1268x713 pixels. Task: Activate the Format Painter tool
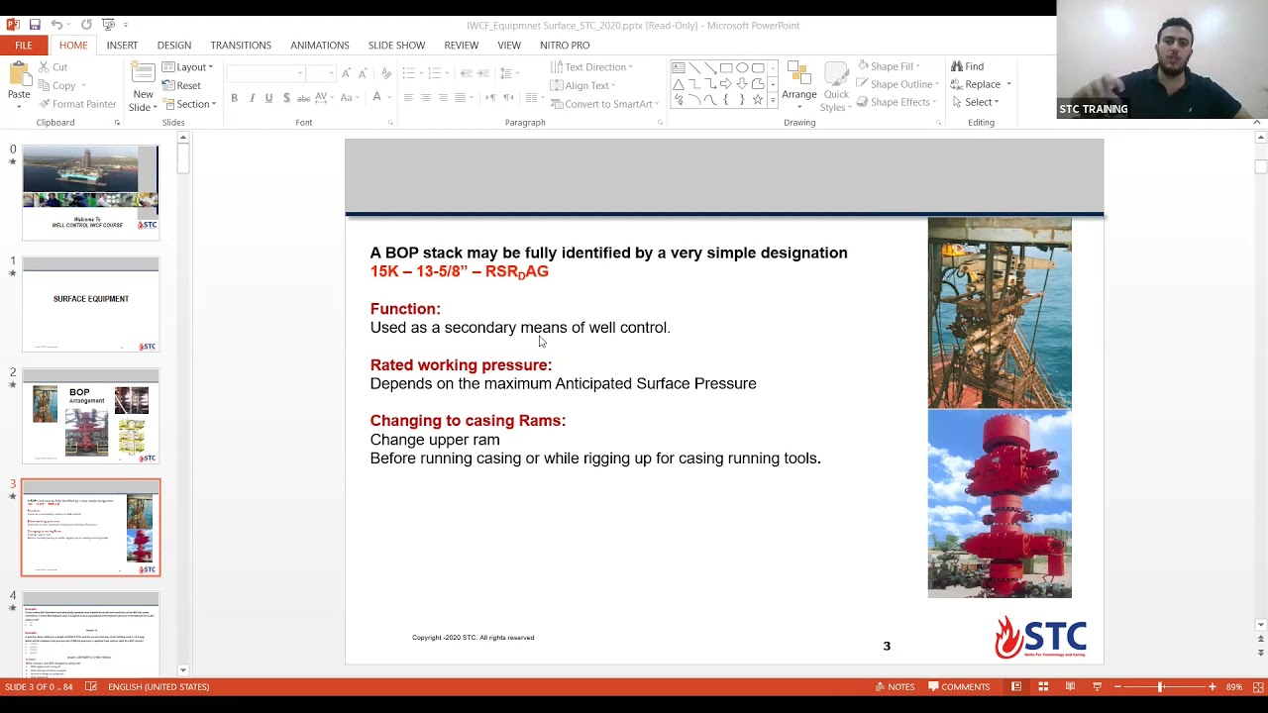click(77, 104)
